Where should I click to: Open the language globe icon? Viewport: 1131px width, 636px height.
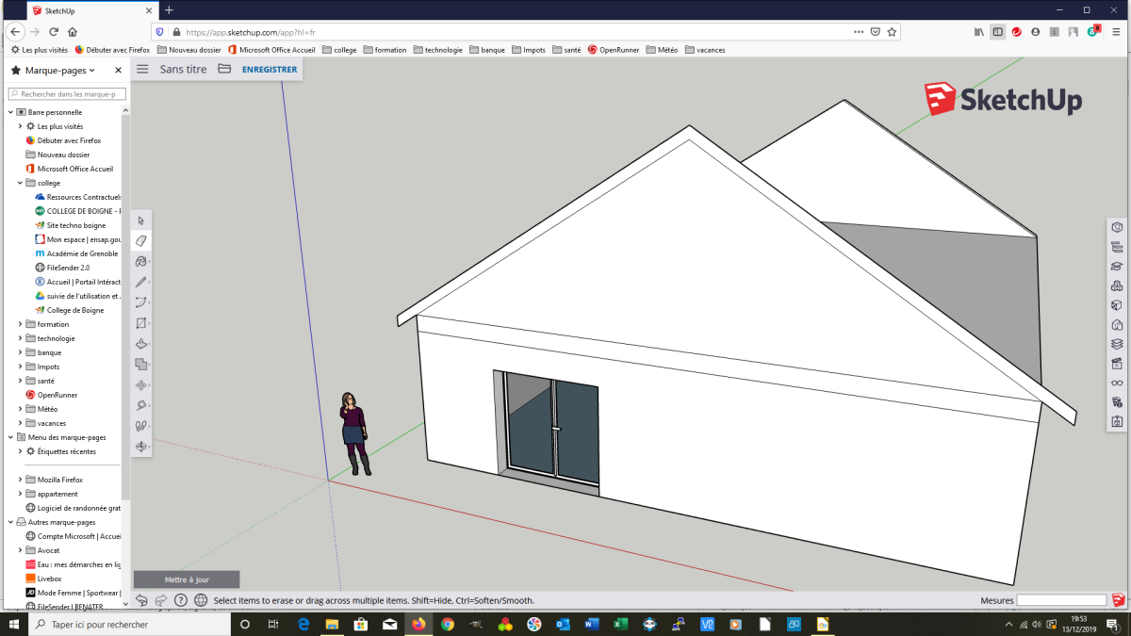coord(200,600)
